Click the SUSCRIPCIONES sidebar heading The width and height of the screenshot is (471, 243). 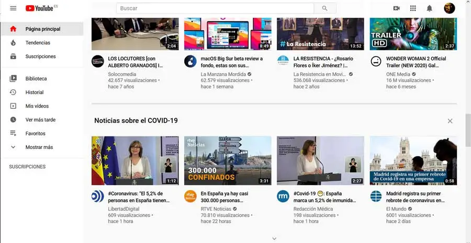[x=27, y=167]
